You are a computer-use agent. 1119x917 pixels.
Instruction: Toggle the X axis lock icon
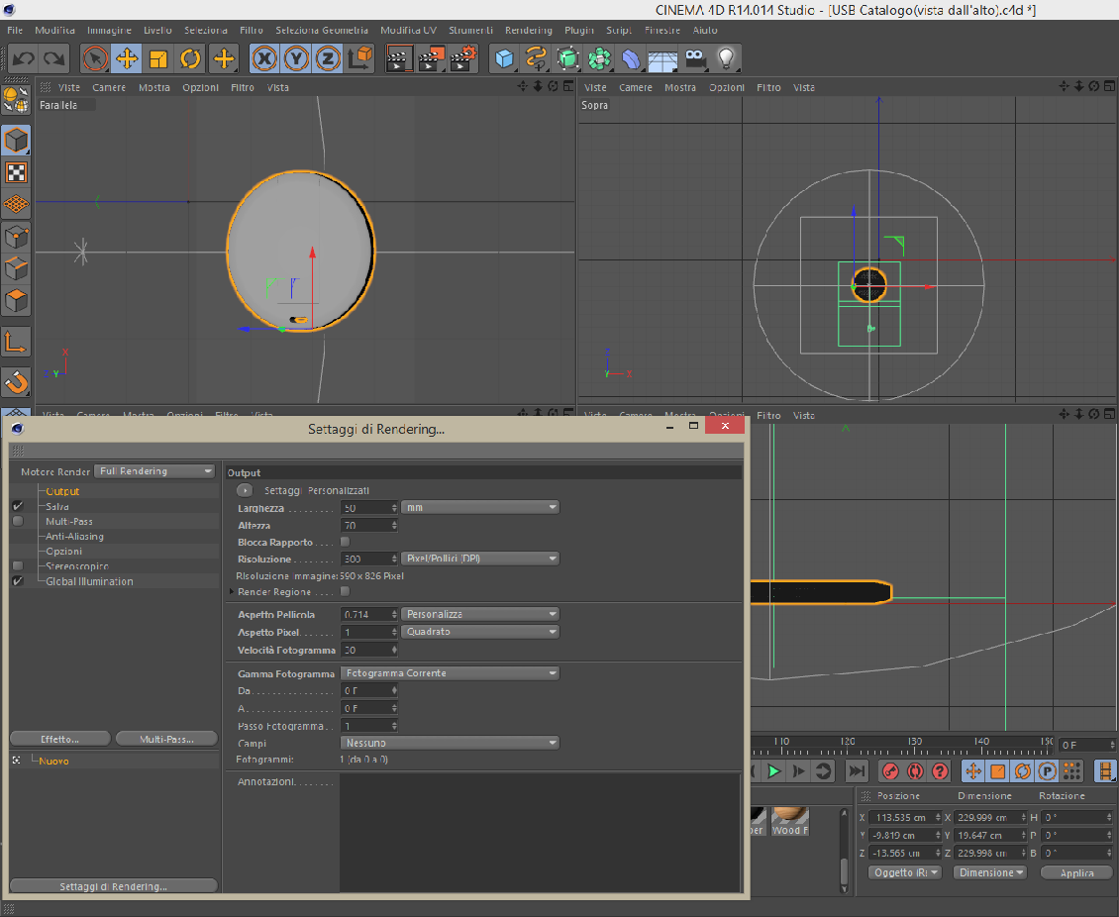tap(264, 58)
